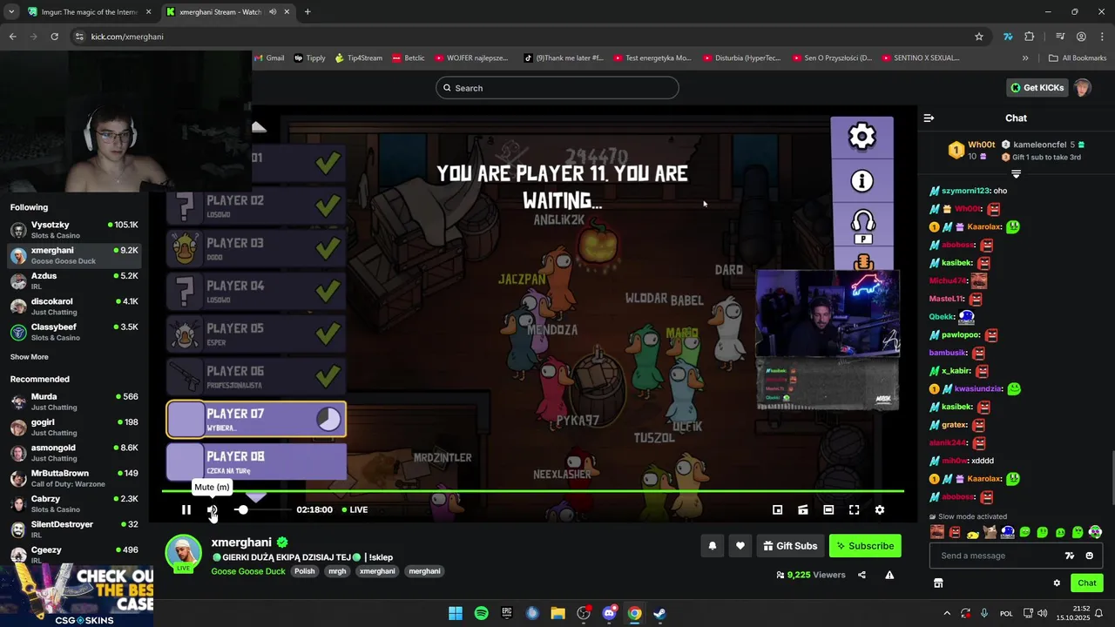
Task: Open asmongold recommended channel
Action: 75,453
